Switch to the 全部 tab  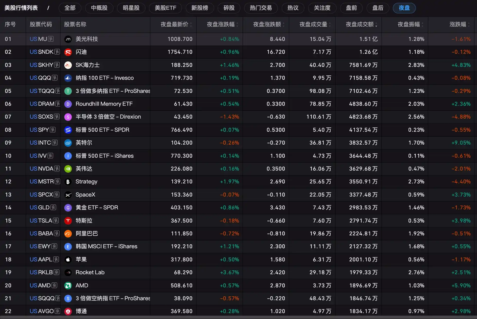70,8
